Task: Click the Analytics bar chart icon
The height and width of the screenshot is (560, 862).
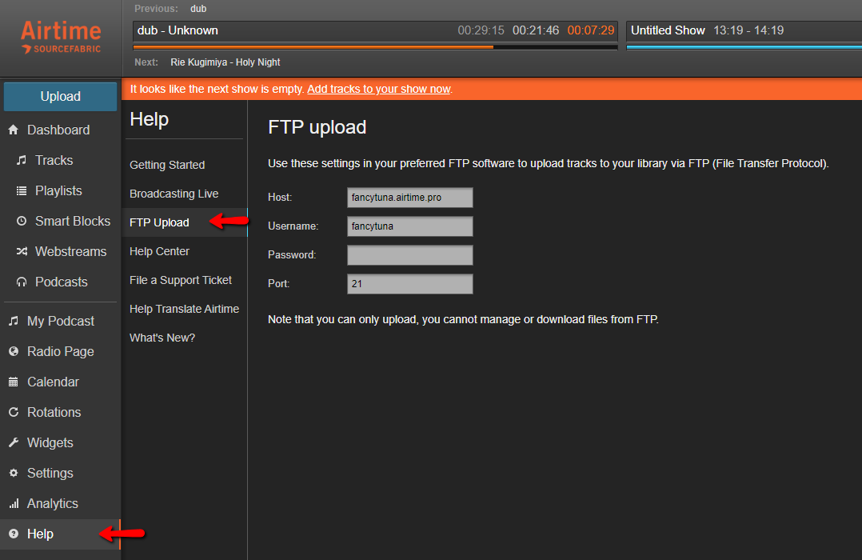Action: pos(14,503)
